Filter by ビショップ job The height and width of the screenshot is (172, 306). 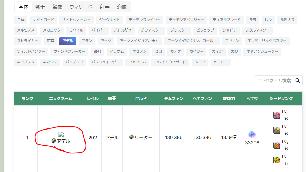(205, 30)
